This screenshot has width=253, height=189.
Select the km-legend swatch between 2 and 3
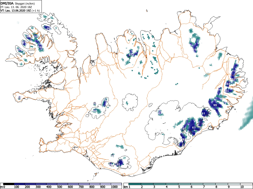tap(147, 184)
